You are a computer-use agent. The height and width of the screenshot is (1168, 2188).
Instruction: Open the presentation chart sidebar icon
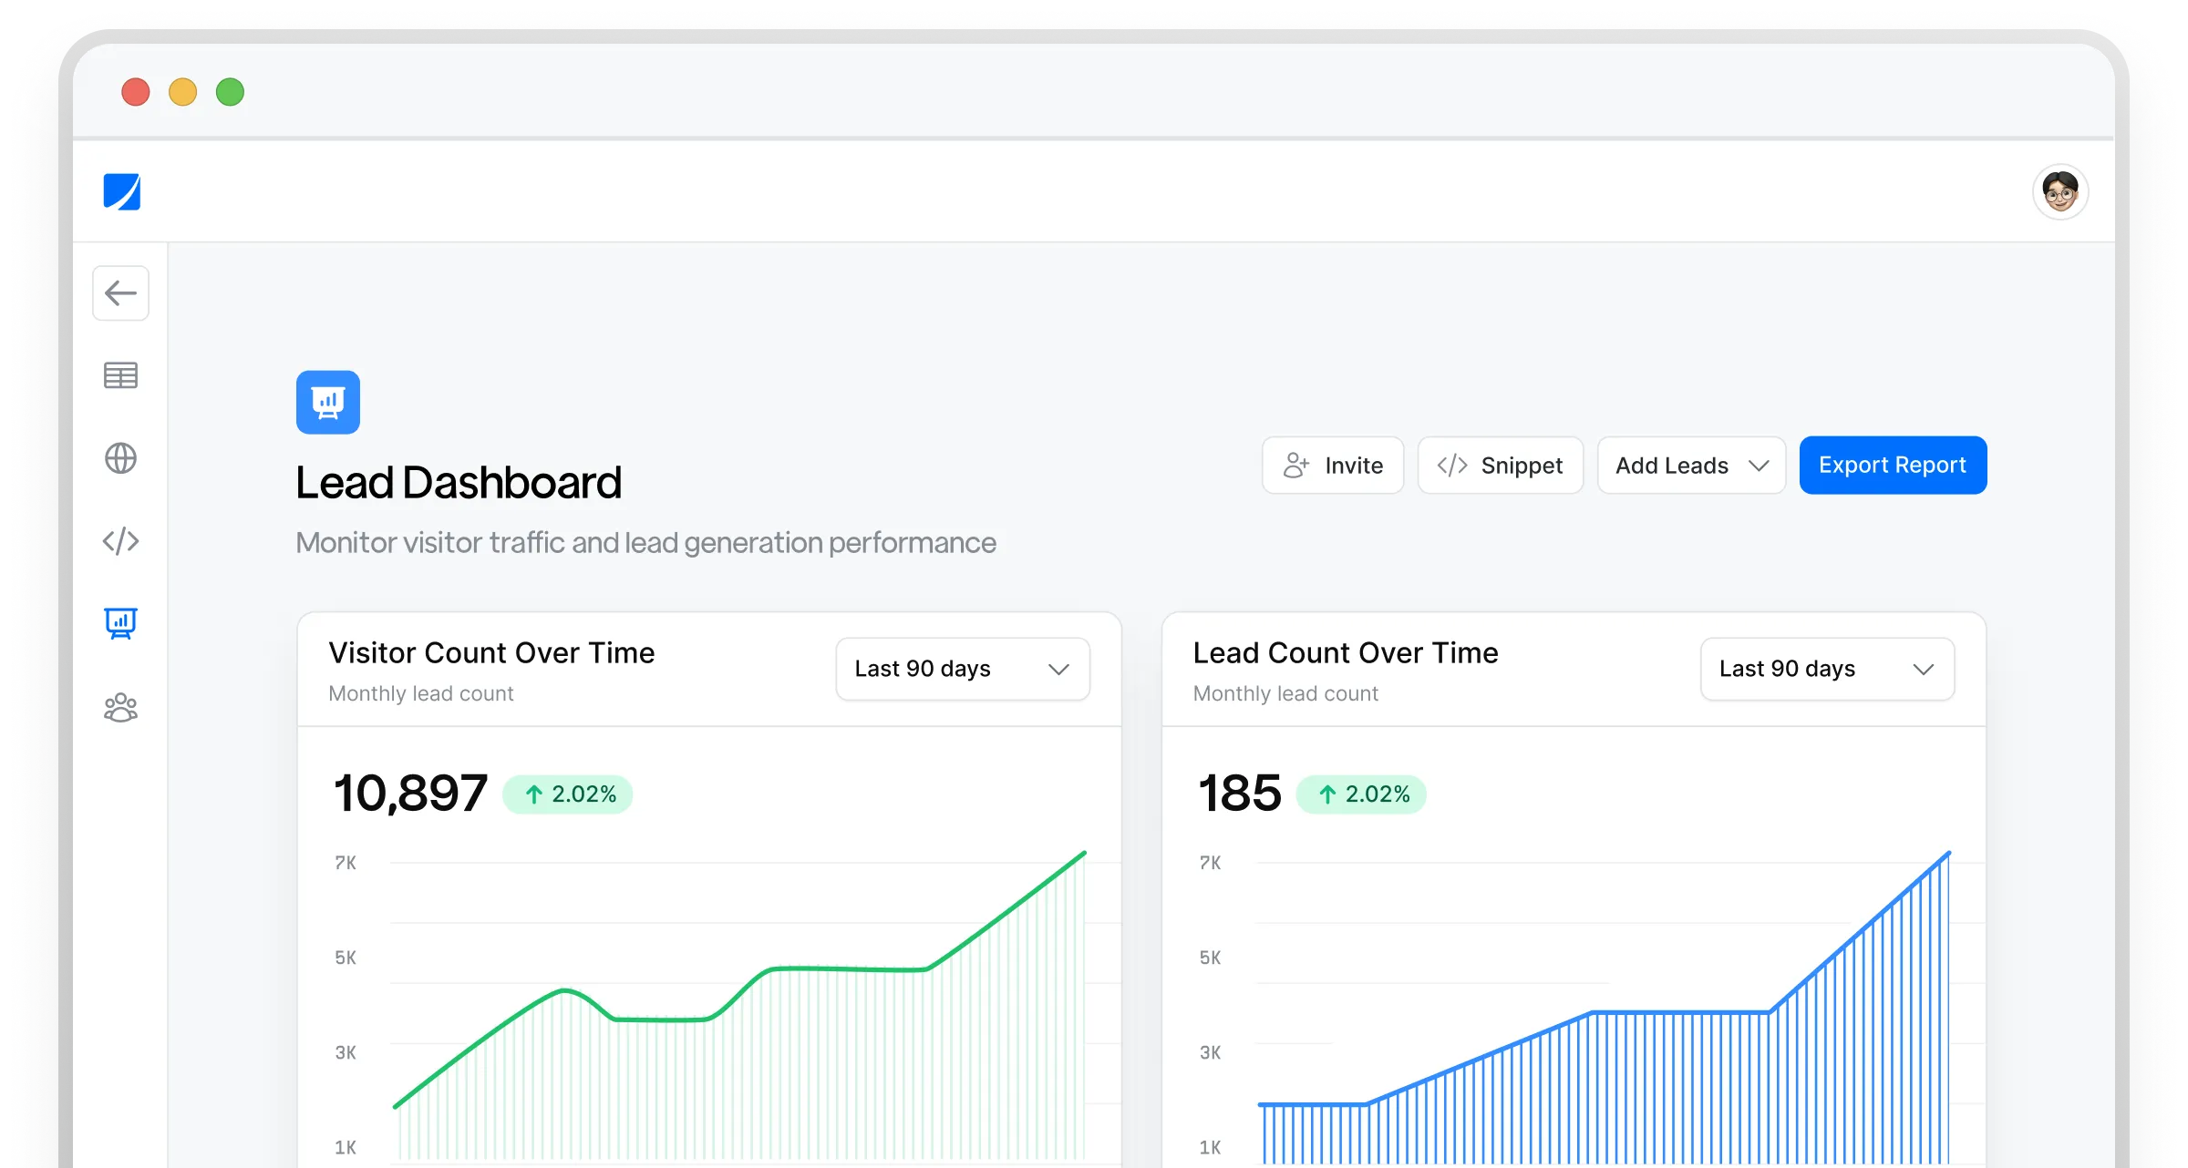120,624
